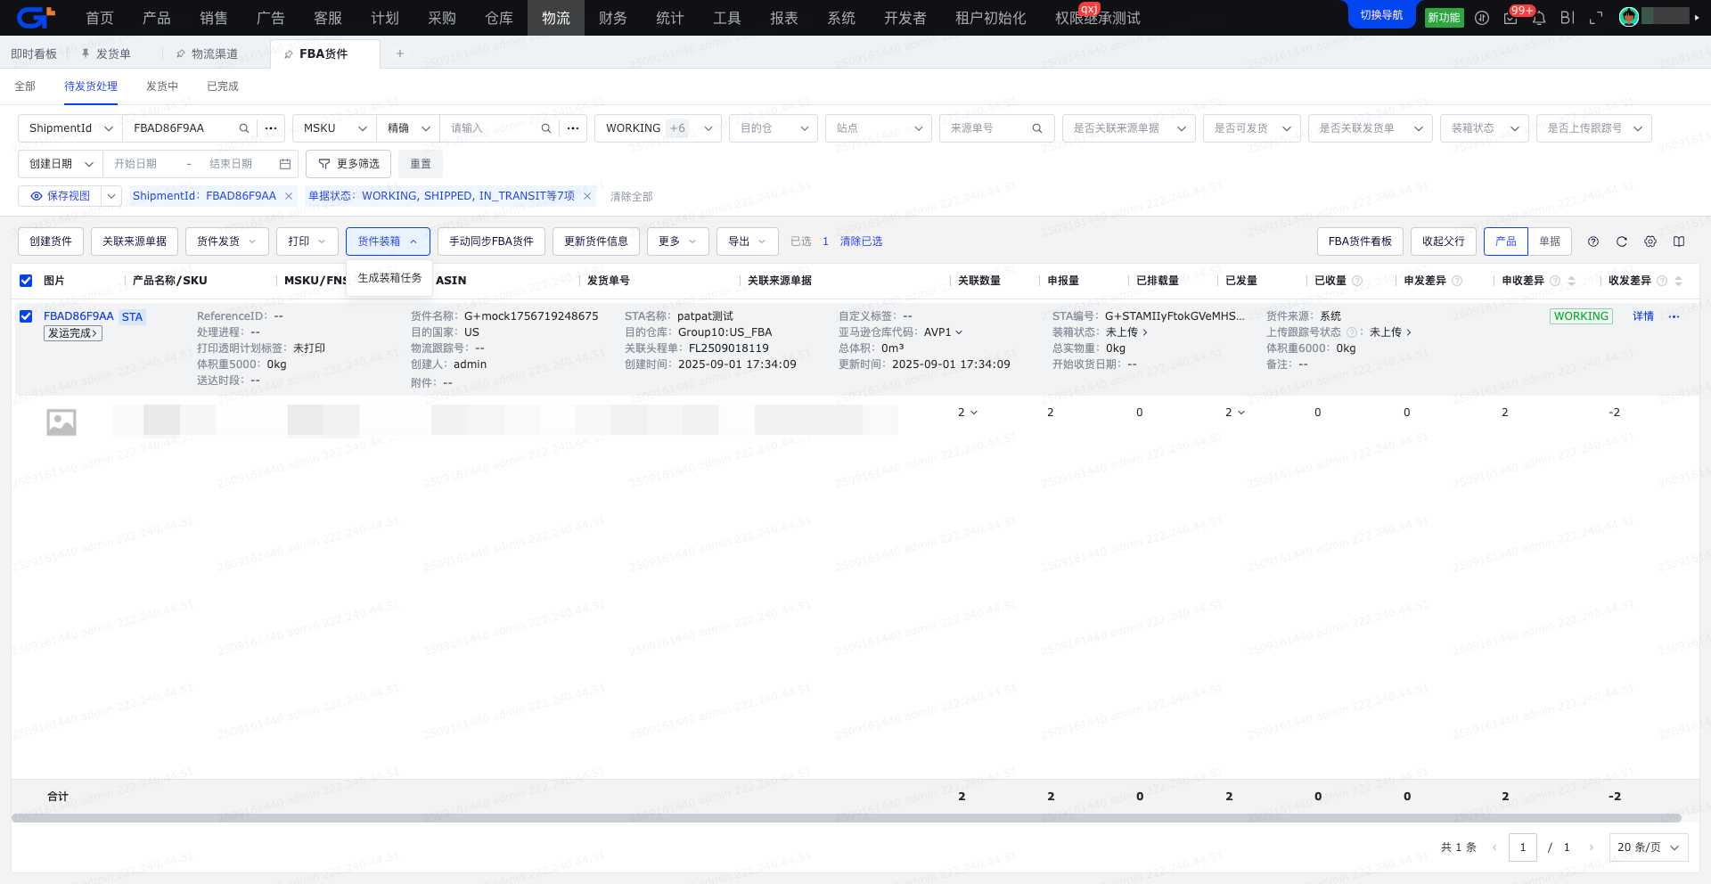Open the 物流 navigation menu
Screen dimensions: 1711x884
556,18
